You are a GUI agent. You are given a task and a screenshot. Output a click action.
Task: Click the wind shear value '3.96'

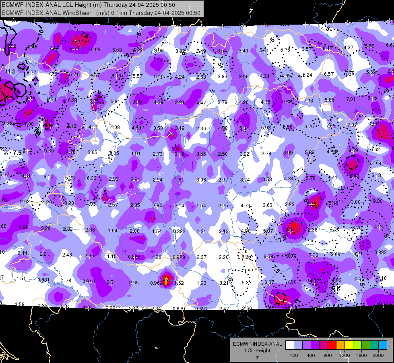coord(159,51)
